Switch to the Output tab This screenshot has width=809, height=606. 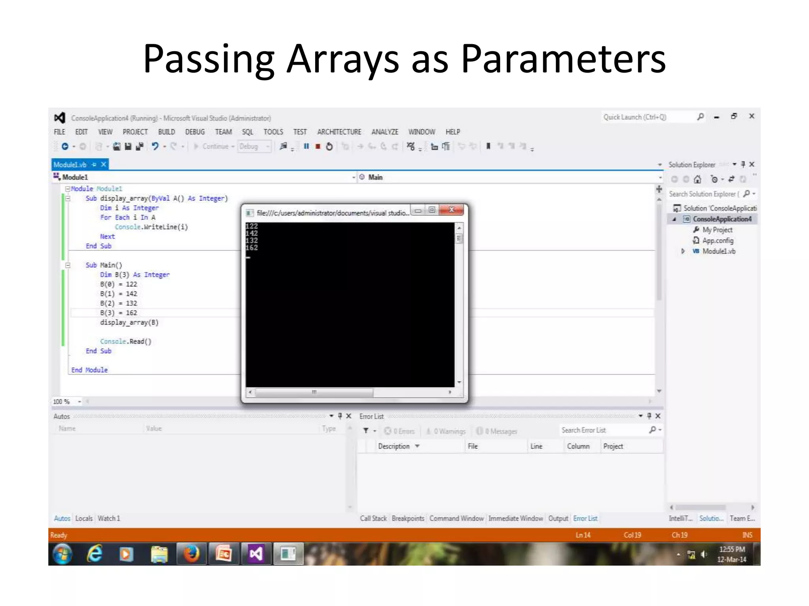tap(558, 518)
